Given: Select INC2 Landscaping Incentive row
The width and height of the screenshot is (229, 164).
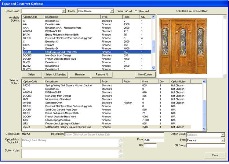Looking at the screenshot, I should [x=107, y=120].
